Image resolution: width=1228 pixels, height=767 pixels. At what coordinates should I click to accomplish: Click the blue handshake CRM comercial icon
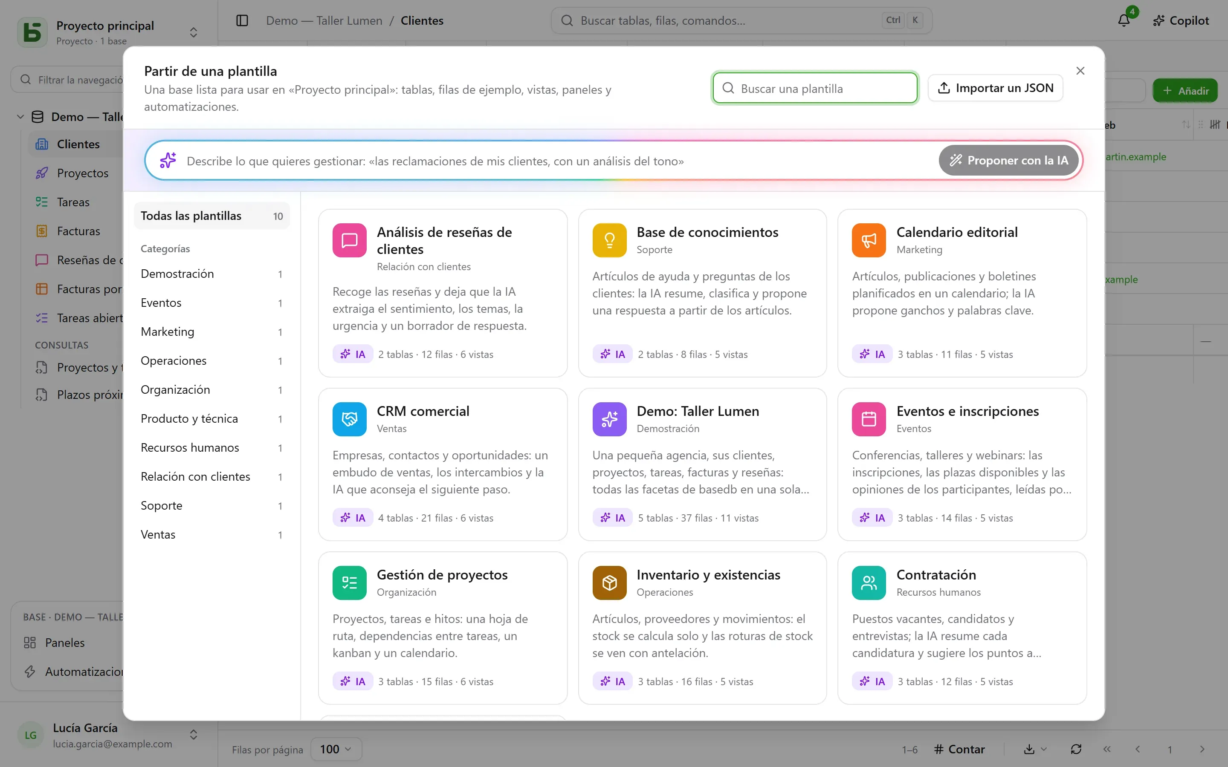click(349, 419)
